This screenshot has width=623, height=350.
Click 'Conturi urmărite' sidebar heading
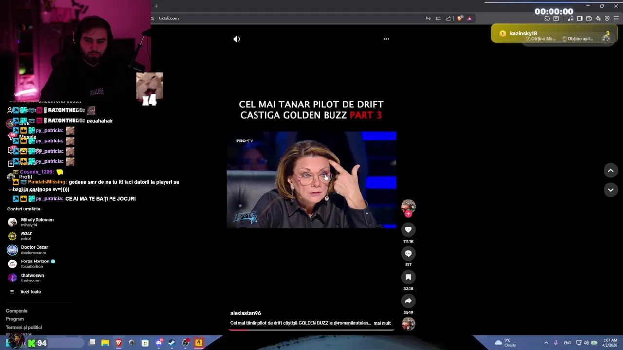(24, 209)
